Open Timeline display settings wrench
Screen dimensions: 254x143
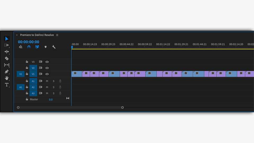point(54,47)
